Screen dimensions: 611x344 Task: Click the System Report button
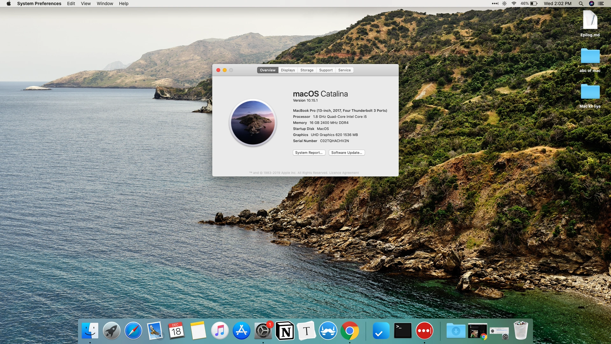[x=309, y=153]
